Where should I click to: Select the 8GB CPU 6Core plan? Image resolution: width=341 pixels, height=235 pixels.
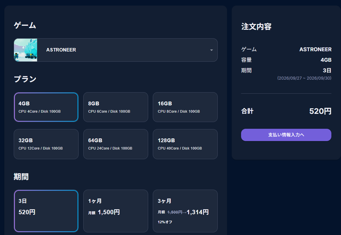click(x=116, y=107)
